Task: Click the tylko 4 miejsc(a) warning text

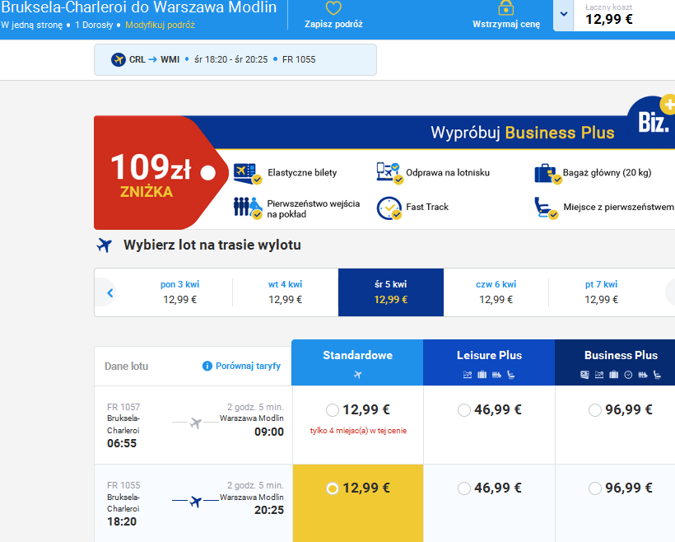Action: point(358,431)
